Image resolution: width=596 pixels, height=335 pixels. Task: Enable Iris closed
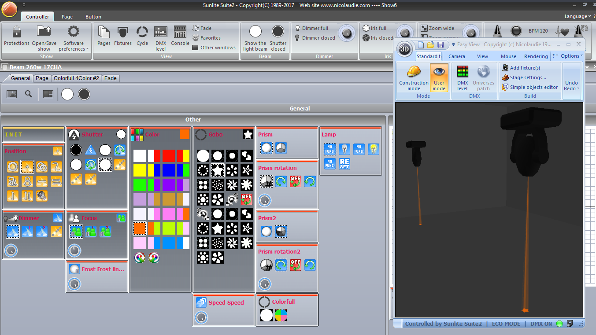[378, 38]
